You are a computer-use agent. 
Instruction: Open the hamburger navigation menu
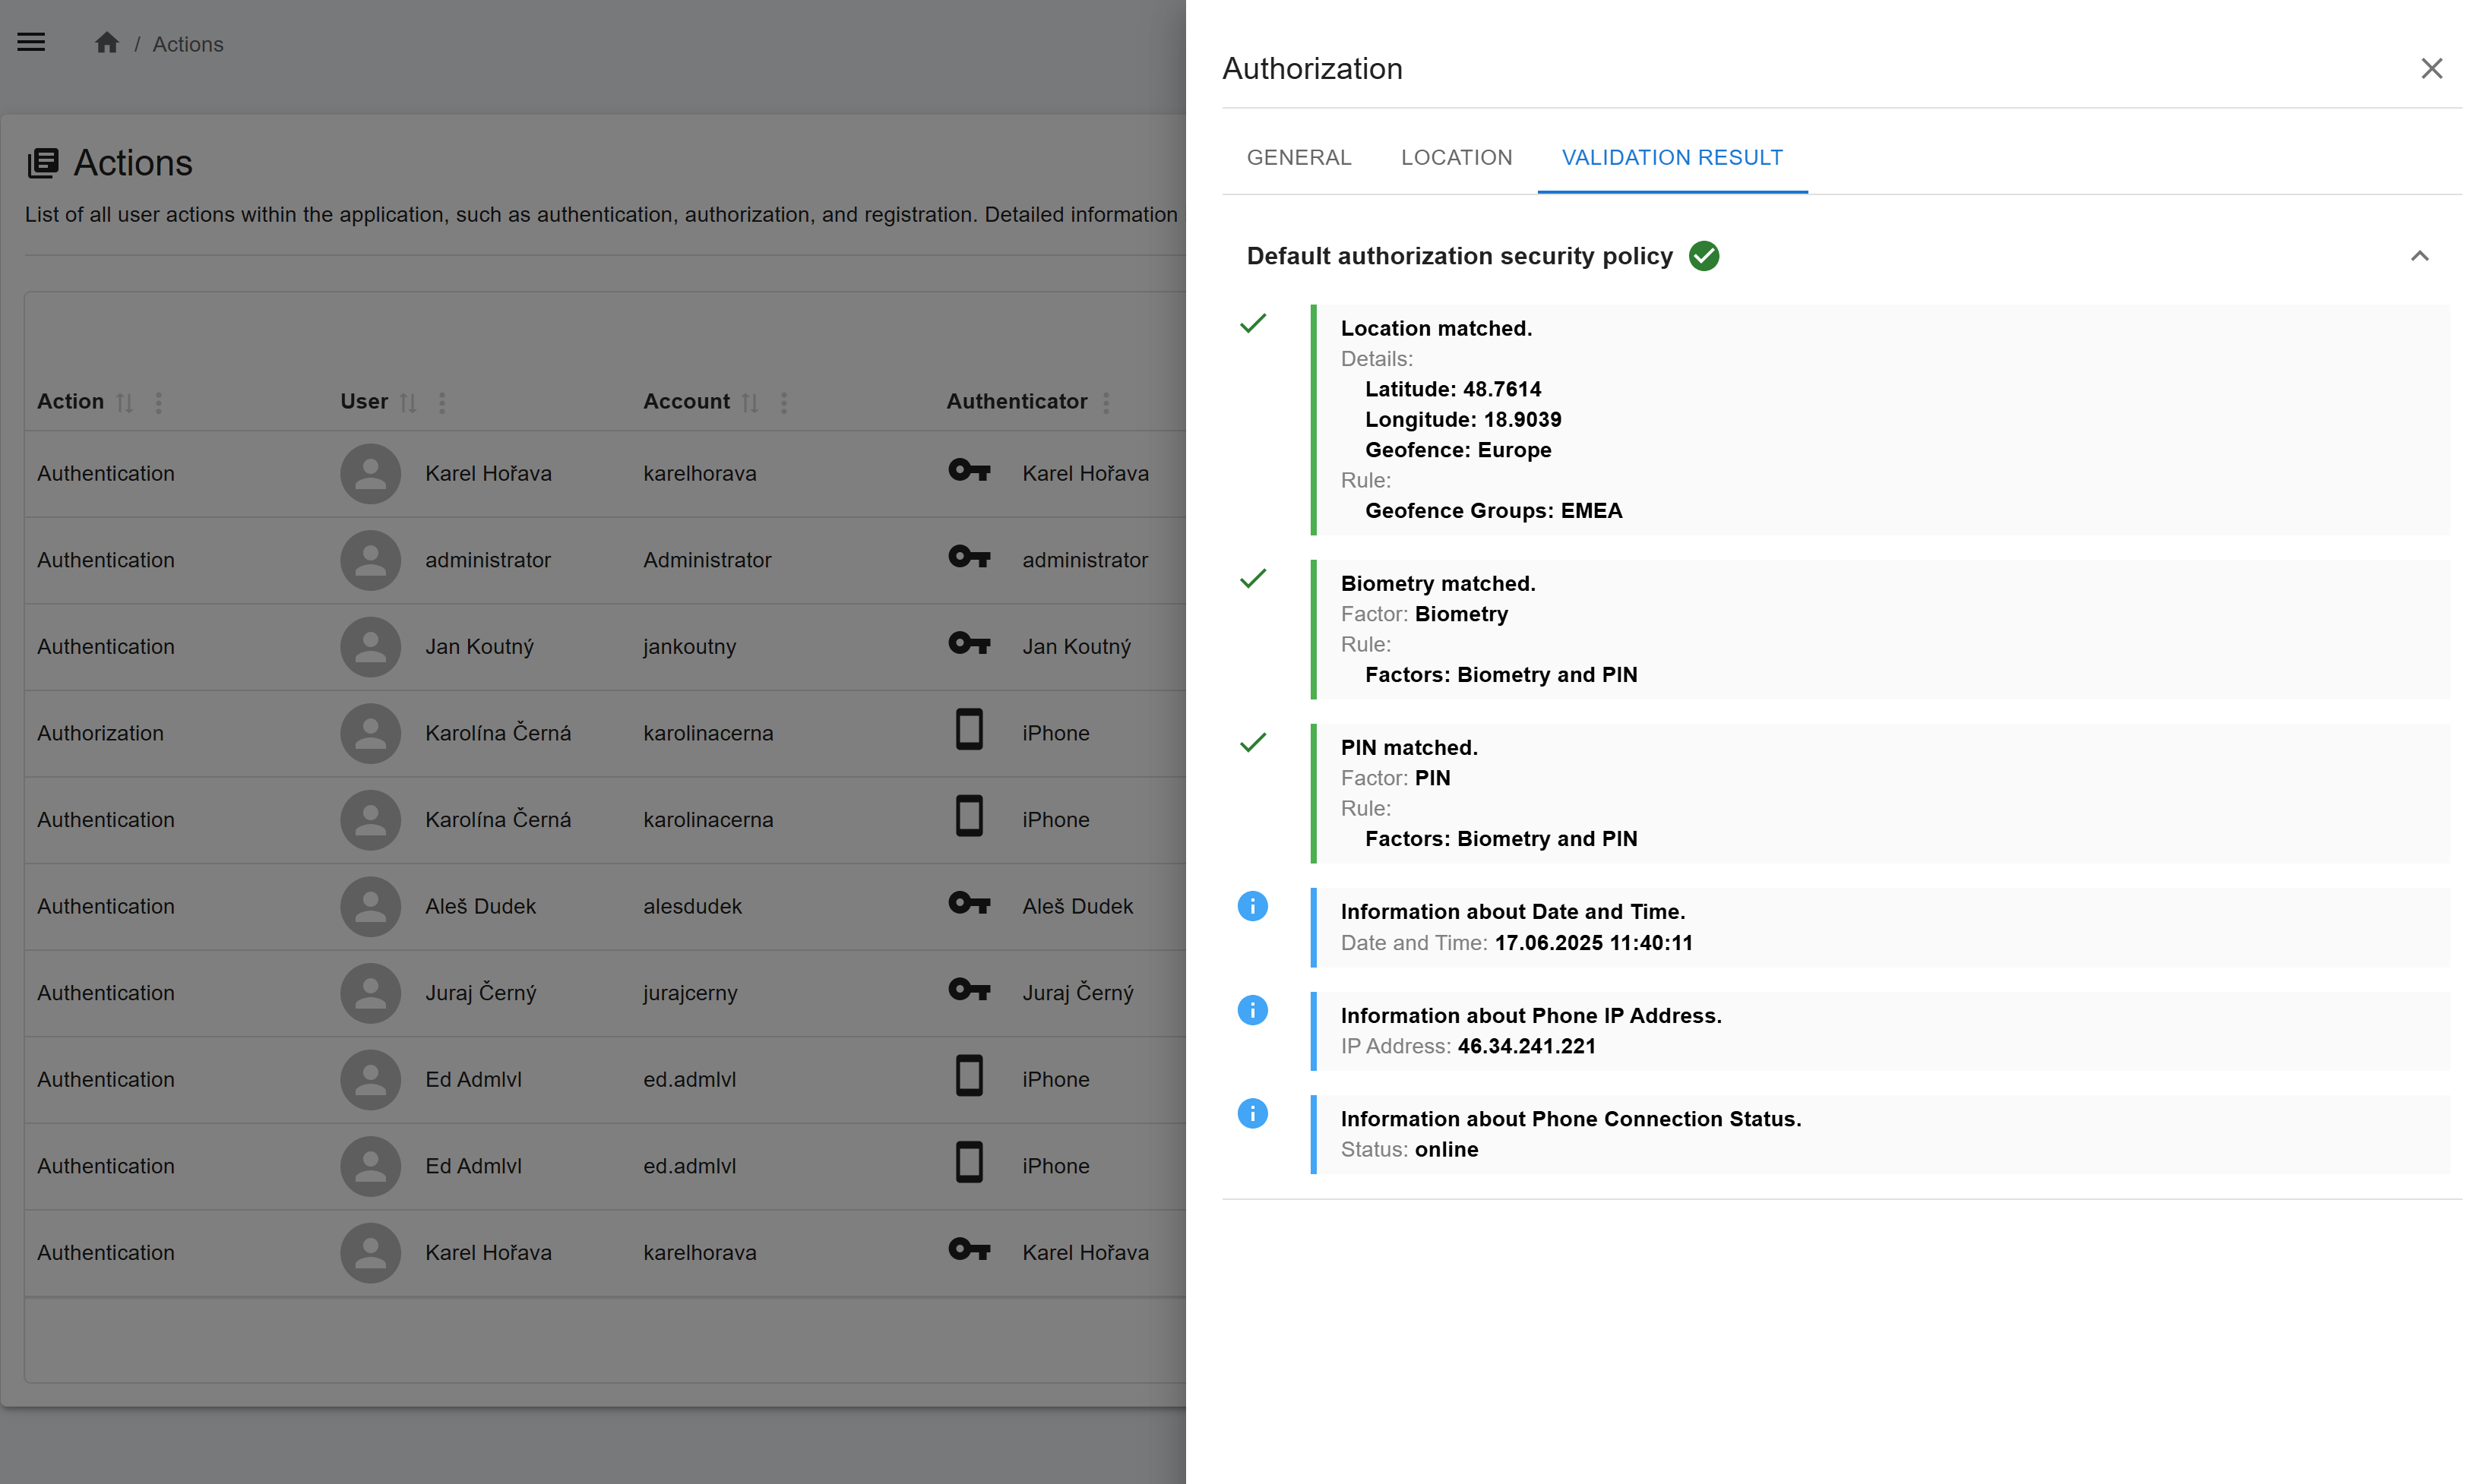pyautogui.click(x=31, y=42)
